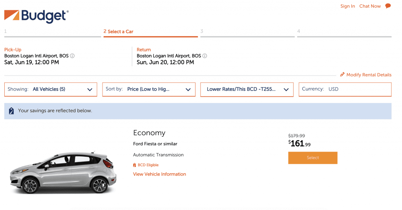402x210 pixels.
Task: Click the pick-up date Sat, Jun 19, 12:00 PM
Action: [32, 62]
